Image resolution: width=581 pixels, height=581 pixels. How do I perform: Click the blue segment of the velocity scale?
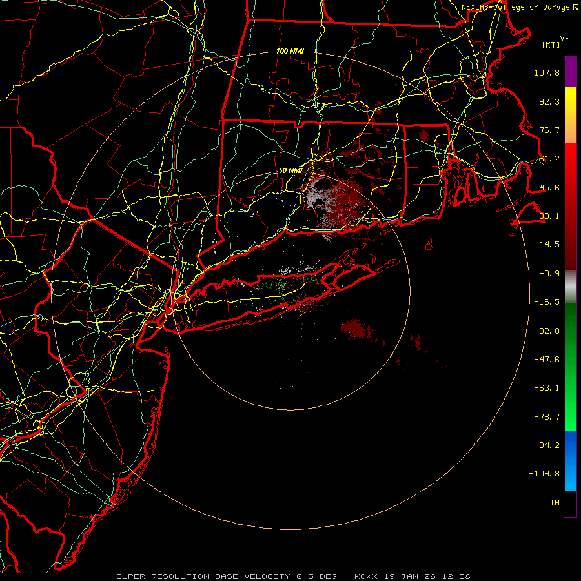[570, 460]
